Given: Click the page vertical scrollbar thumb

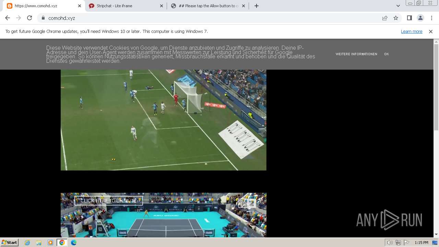Looking at the screenshot, I should tap(436, 86).
